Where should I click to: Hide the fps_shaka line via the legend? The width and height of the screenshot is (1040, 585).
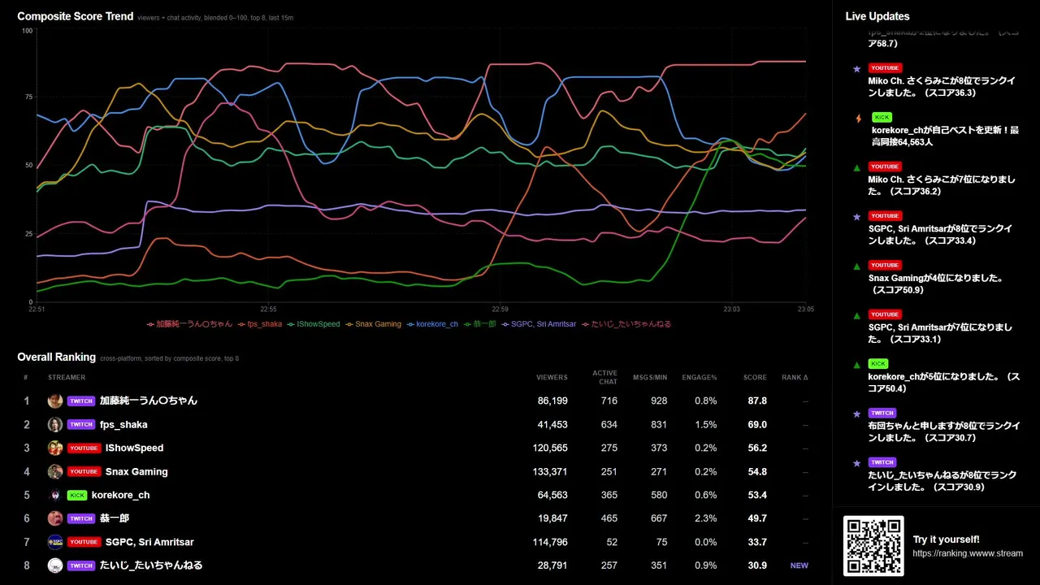click(260, 324)
